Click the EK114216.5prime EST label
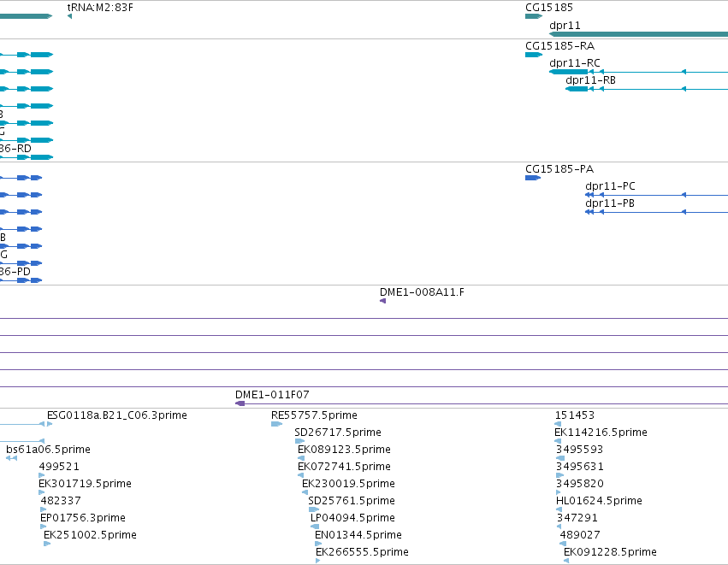 point(601,433)
